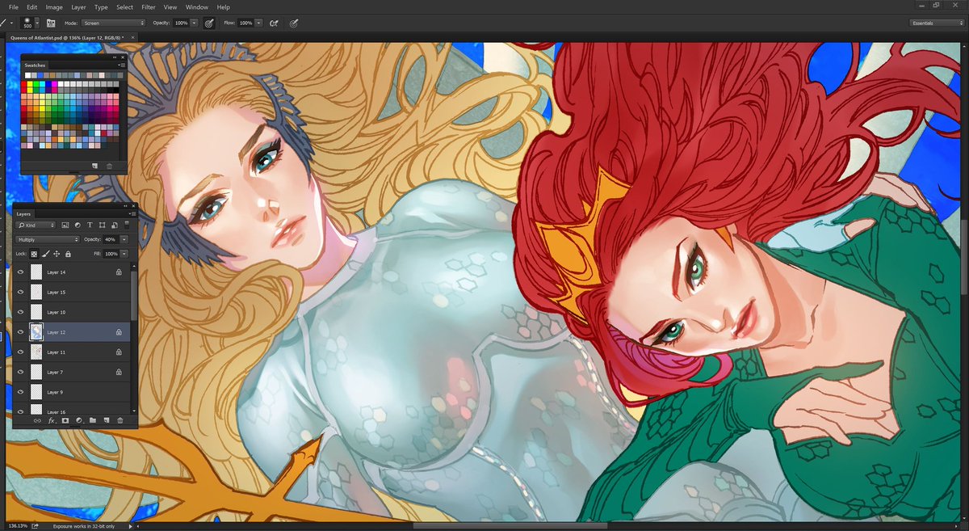Toggle the Brush panel icon in options bar

click(x=51, y=23)
